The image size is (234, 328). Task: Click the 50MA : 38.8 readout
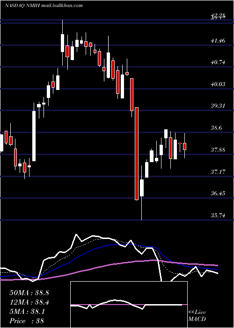[x=29, y=293]
